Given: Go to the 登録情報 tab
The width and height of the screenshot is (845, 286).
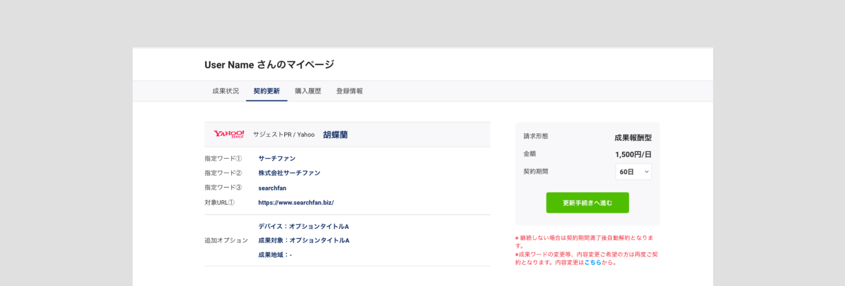Looking at the screenshot, I should pos(349,91).
